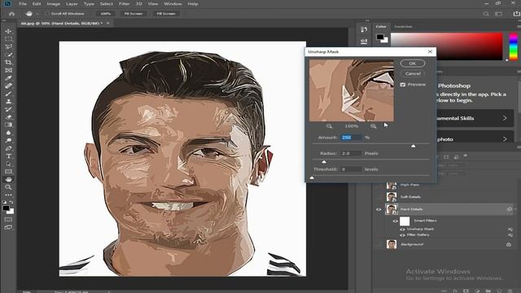Screen dimensions: 521x293
Task: Select the Gradient tool
Action: [8, 125]
